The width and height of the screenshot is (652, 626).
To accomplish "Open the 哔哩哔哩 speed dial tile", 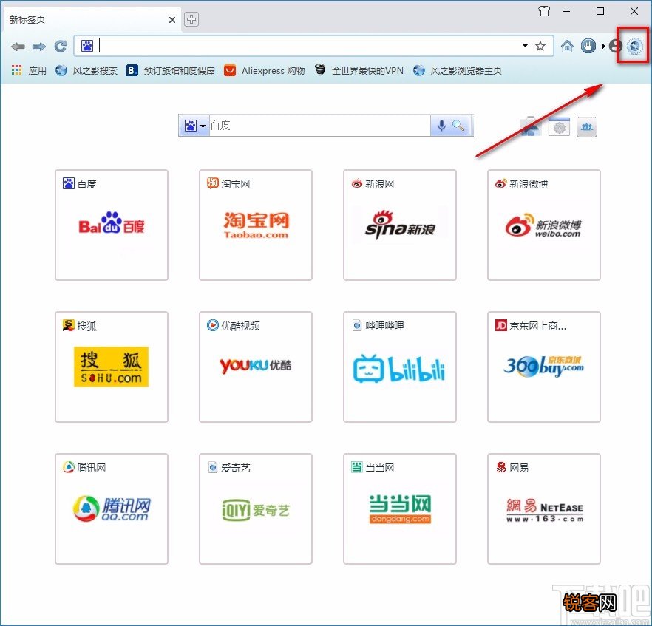I will tap(400, 367).
